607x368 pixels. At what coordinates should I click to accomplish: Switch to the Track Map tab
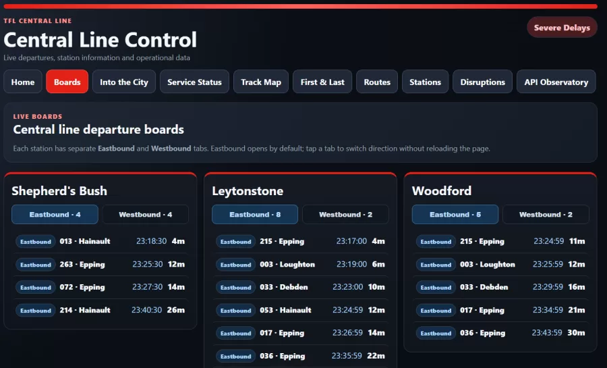coord(261,82)
